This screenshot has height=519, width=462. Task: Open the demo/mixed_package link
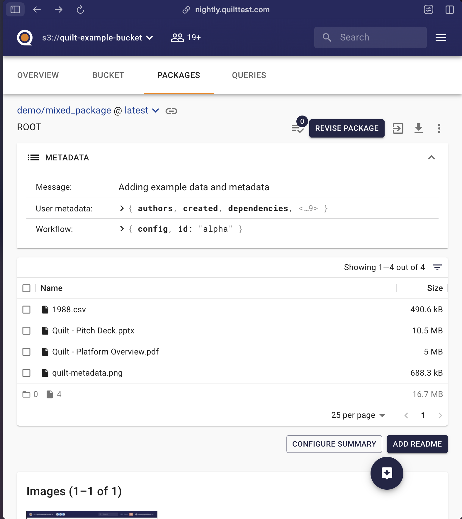(x=64, y=111)
